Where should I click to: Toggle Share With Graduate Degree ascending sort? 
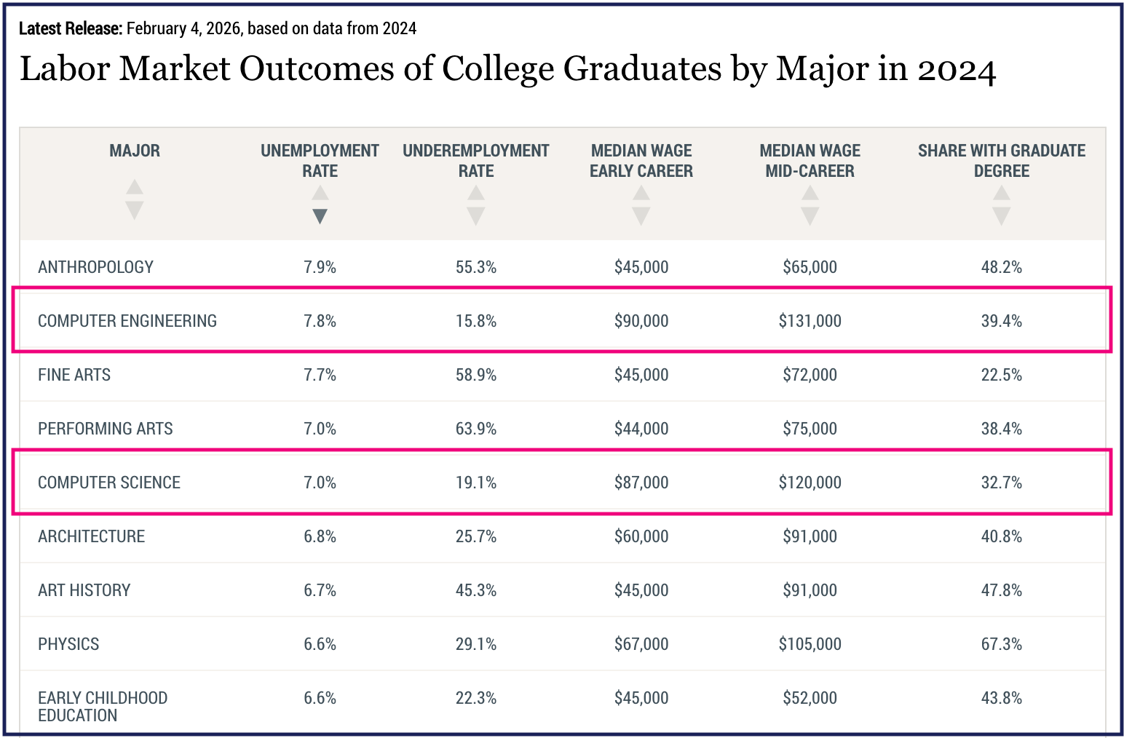(x=1002, y=194)
